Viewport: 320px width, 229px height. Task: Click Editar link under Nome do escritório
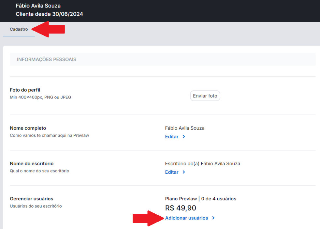[172, 172]
